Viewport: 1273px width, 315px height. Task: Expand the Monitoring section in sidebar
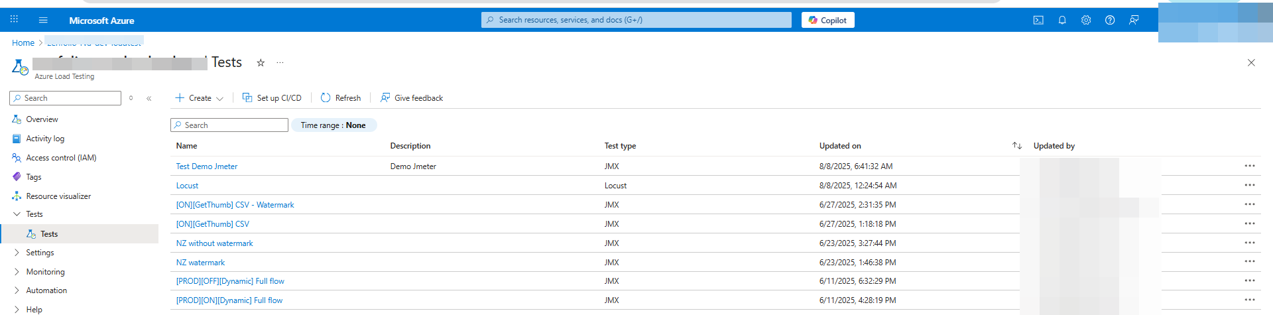[45, 272]
